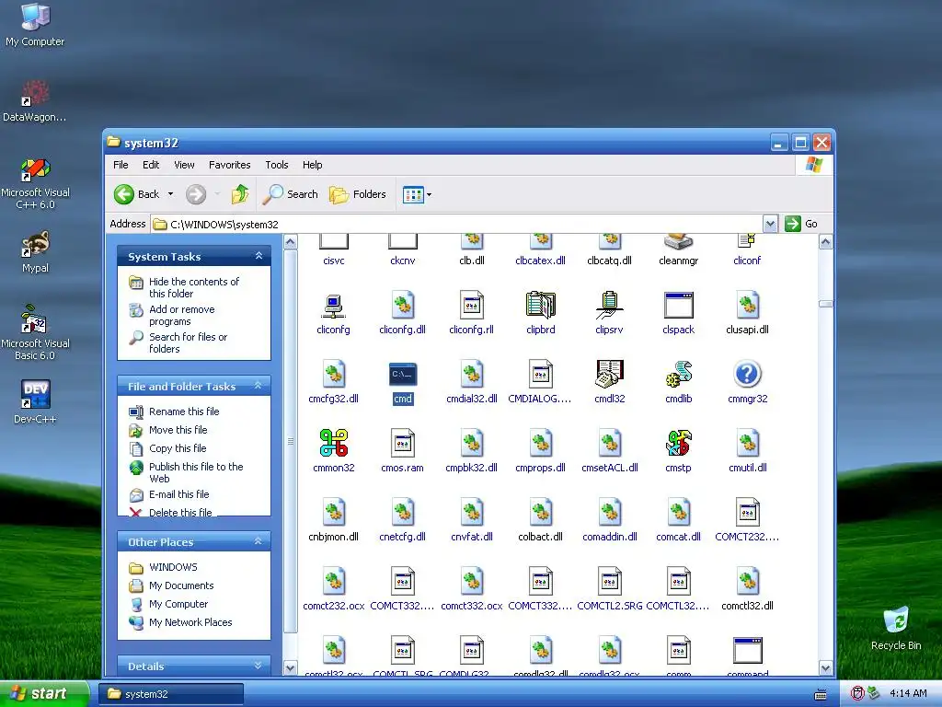Image resolution: width=942 pixels, height=707 pixels.
Task: Open the Back history dropdown arrow
Action: (x=170, y=194)
